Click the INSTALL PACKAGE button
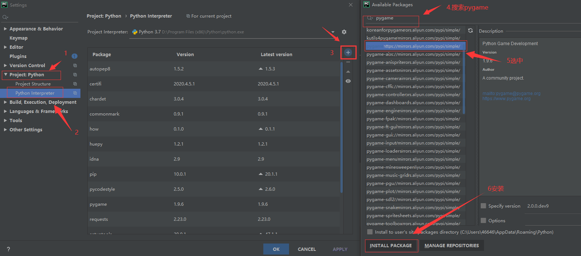This screenshot has height=256, width=581. (391, 246)
